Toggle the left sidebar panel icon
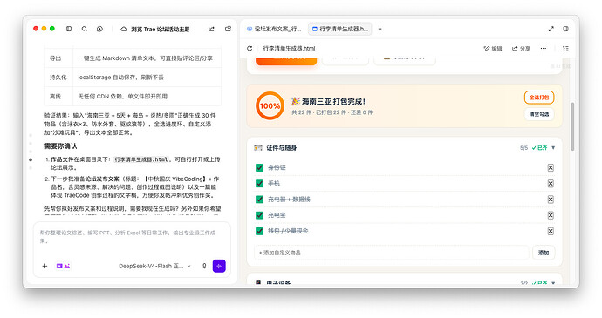602x318 pixels. click(x=69, y=29)
